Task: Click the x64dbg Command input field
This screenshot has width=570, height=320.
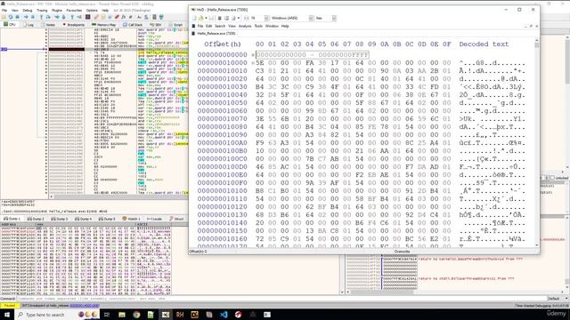Action: (x=281, y=299)
